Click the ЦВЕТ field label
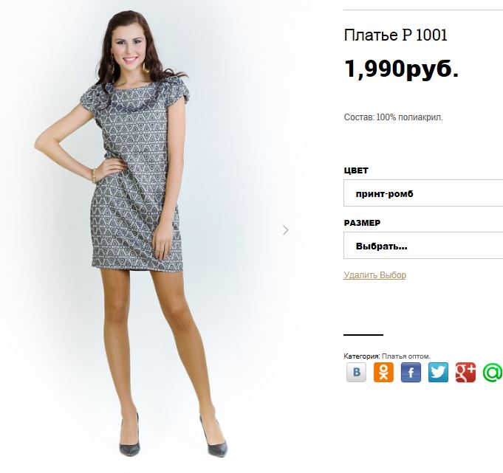Image resolution: width=503 pixels, height=473 pixels. (x=356, y=170)
